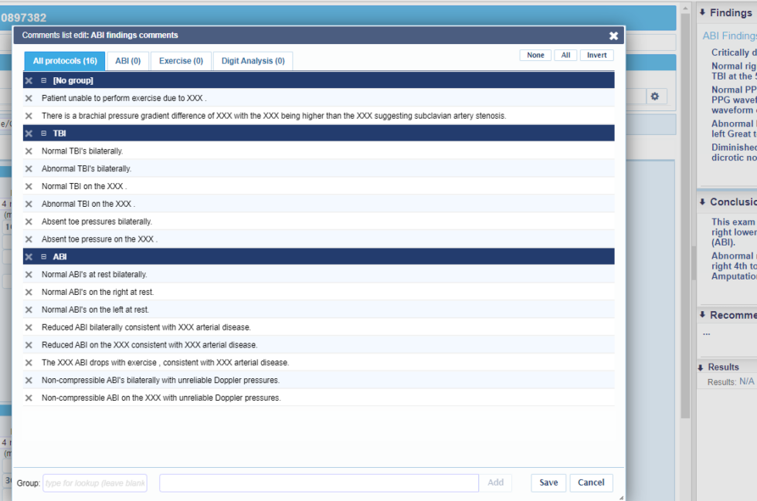
Task: Save the comments list changes
Action: [x=548, y=482]
